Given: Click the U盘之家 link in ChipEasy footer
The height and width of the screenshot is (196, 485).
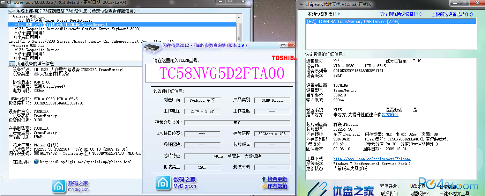Looking at the screenshot, I should (x=418, y=186).
